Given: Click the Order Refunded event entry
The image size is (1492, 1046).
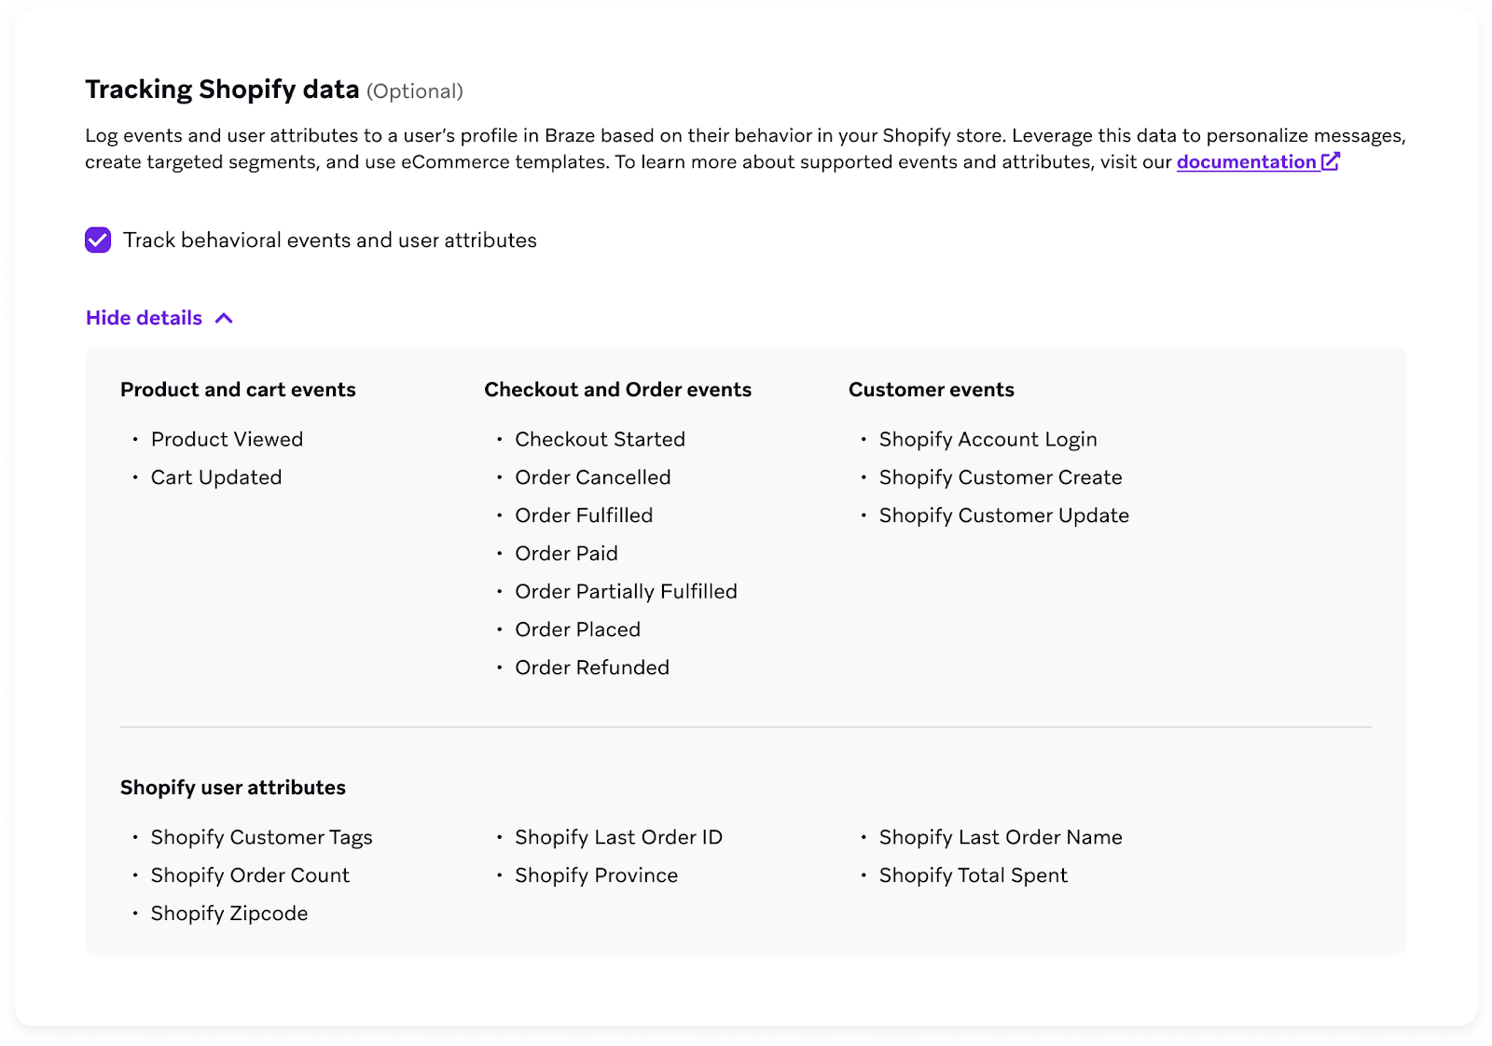Looking at the screenshot, I should [592, 668].
